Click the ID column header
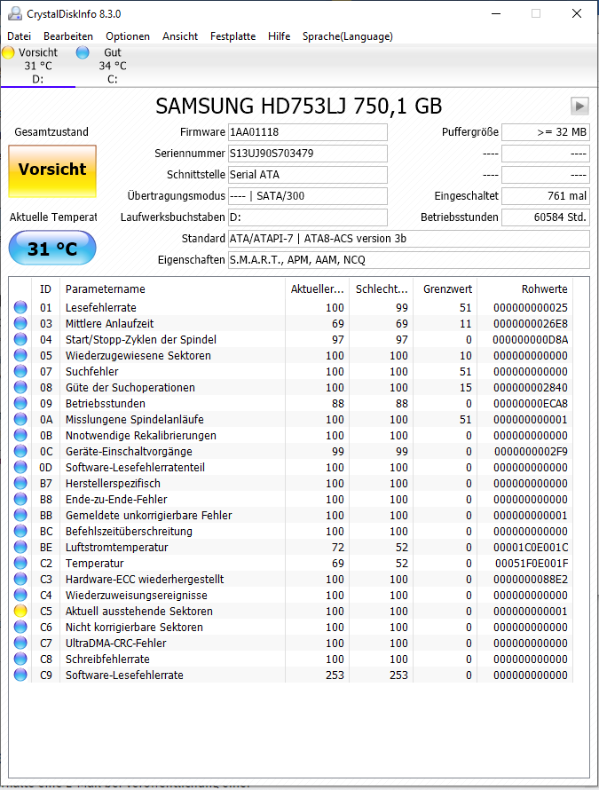This screenshot has height=790, width=599. 45,289
